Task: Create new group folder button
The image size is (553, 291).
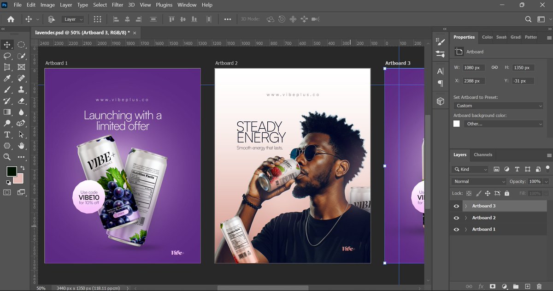Action: [516, 286]
